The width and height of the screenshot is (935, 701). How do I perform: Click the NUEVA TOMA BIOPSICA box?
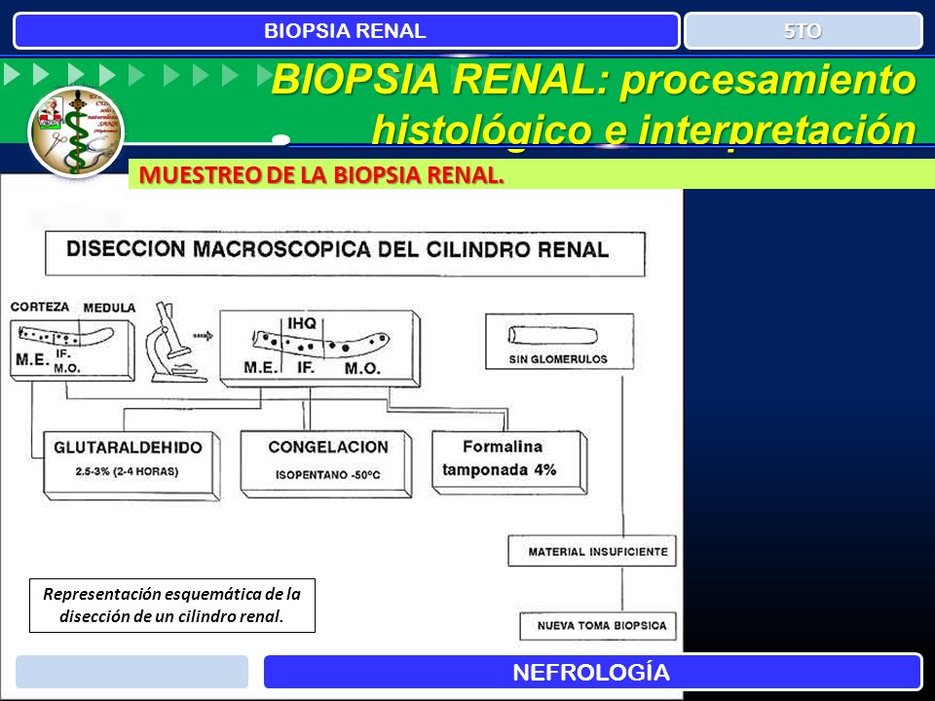pos(598,626)
